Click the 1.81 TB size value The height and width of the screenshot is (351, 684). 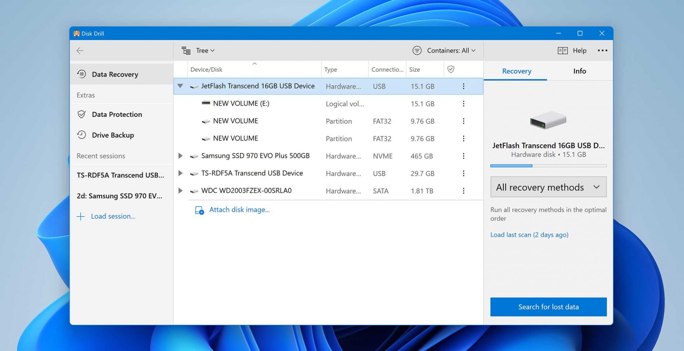point(422,191)
